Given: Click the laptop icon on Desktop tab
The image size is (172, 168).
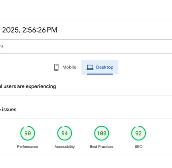Looking at the screenshot, I should (90, 67).
